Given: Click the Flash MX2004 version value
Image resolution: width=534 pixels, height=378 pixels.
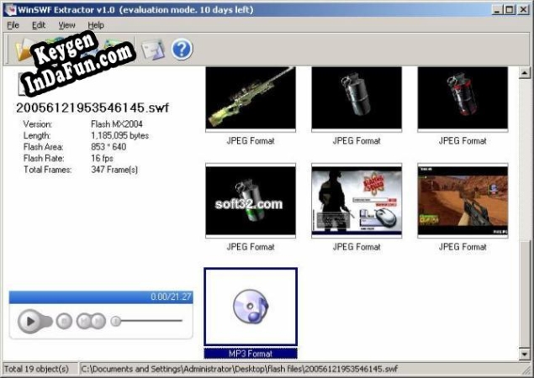Looking at the screenshot, I should (x=117, y=123).
